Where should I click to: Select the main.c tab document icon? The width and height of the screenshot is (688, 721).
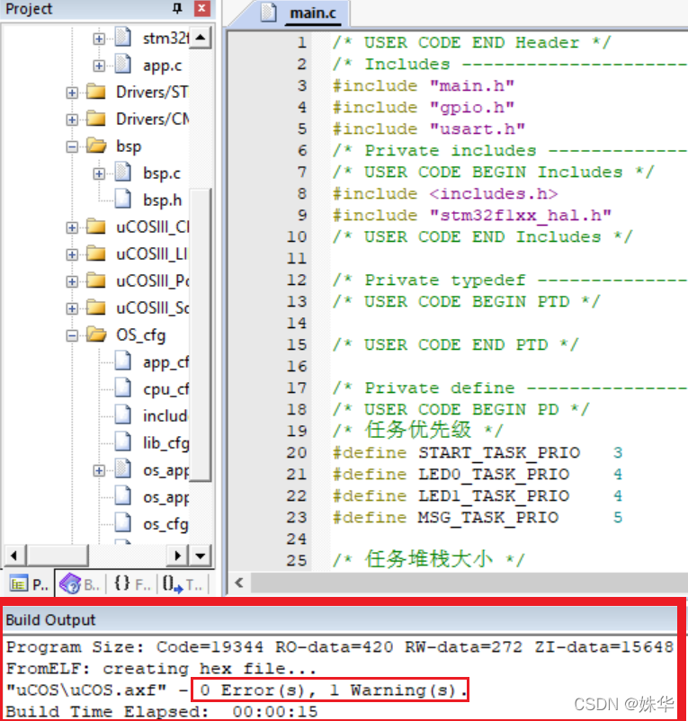click(269, 13)
